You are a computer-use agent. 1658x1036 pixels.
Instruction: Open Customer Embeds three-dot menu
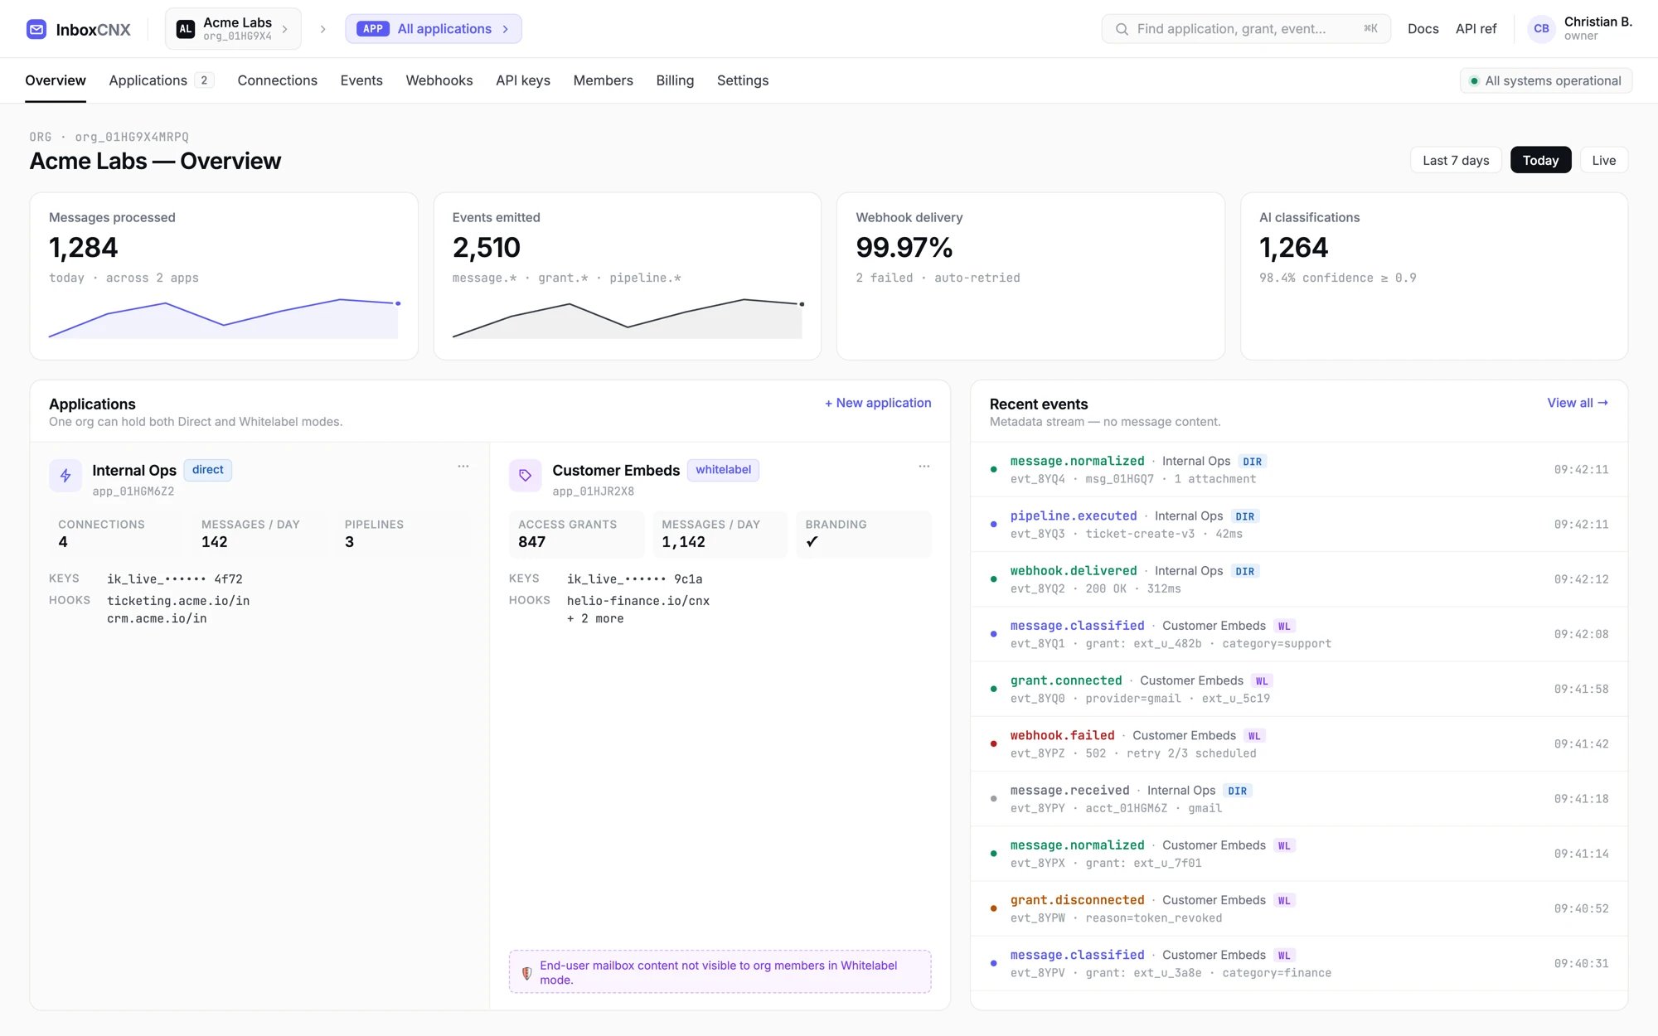[x=924, y=467]
